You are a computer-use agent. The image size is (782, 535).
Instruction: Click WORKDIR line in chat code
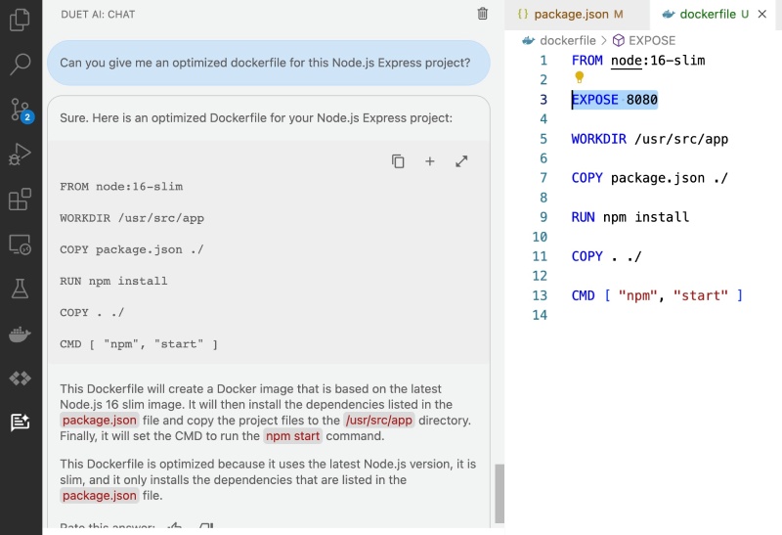tap(132, 218)
